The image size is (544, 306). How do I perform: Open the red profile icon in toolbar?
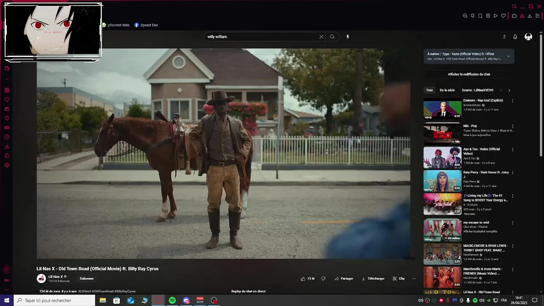(x=522, y=16)
